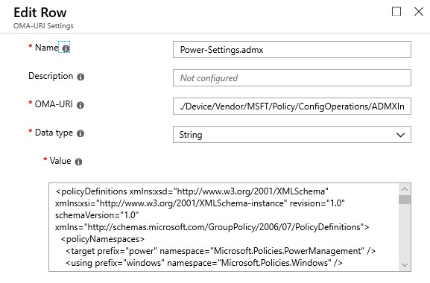Click the Not configured description field
The height and width of the screenshot is (283, 430).
point(292,77)
